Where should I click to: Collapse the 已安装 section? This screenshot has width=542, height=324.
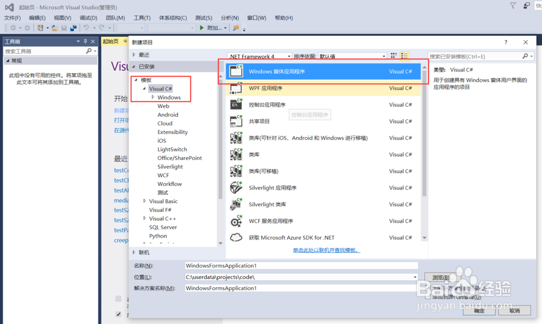pos(134,66)
